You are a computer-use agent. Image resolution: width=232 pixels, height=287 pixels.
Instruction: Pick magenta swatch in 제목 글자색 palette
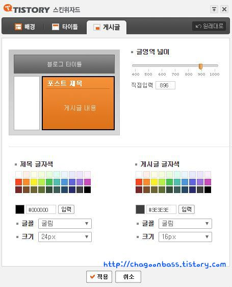[87, 182]
